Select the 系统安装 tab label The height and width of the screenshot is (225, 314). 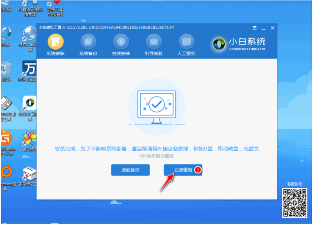click(x=55, y=53)
